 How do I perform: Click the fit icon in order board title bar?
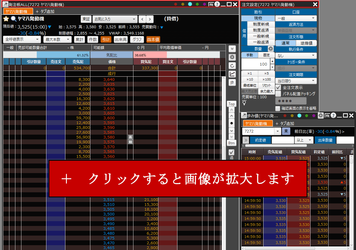(211, 4)
